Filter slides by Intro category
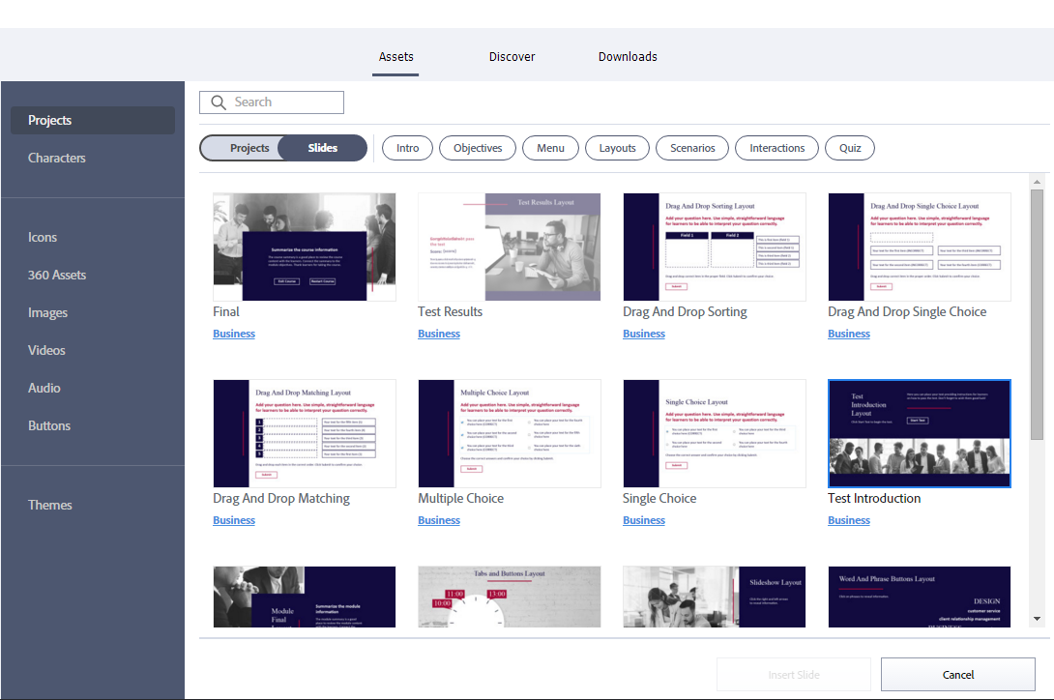 (407, 148)
